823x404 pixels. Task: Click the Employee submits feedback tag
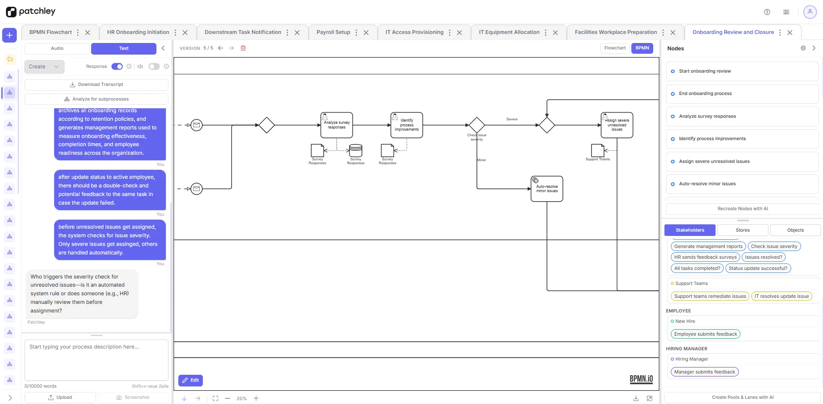tap(706, 334)
